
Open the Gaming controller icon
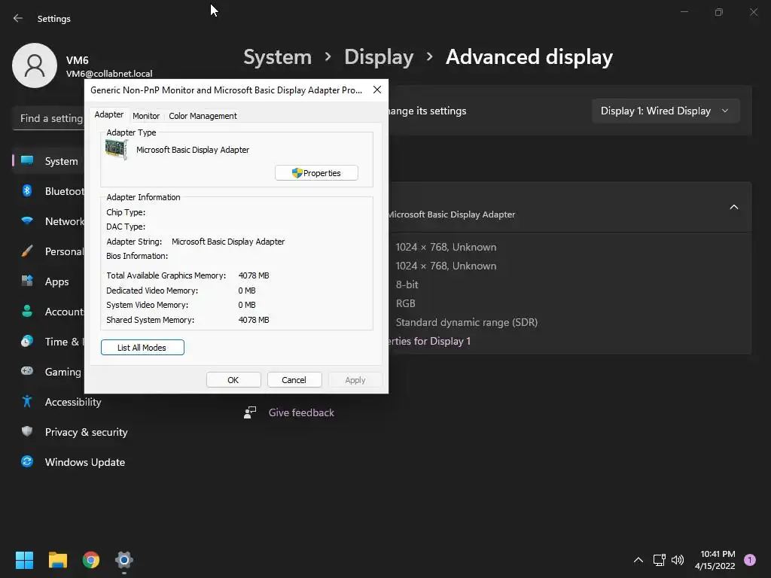[x=27, y=371]
